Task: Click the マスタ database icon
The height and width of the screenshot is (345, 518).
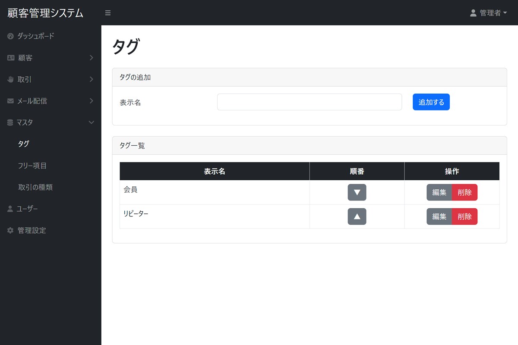Action: tap(10, 122)
